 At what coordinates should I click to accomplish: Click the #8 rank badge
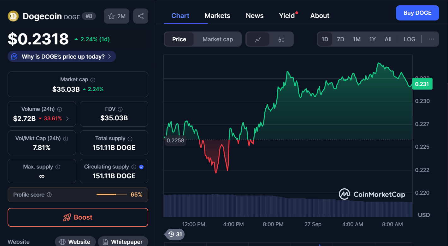(x=89, y=16)
